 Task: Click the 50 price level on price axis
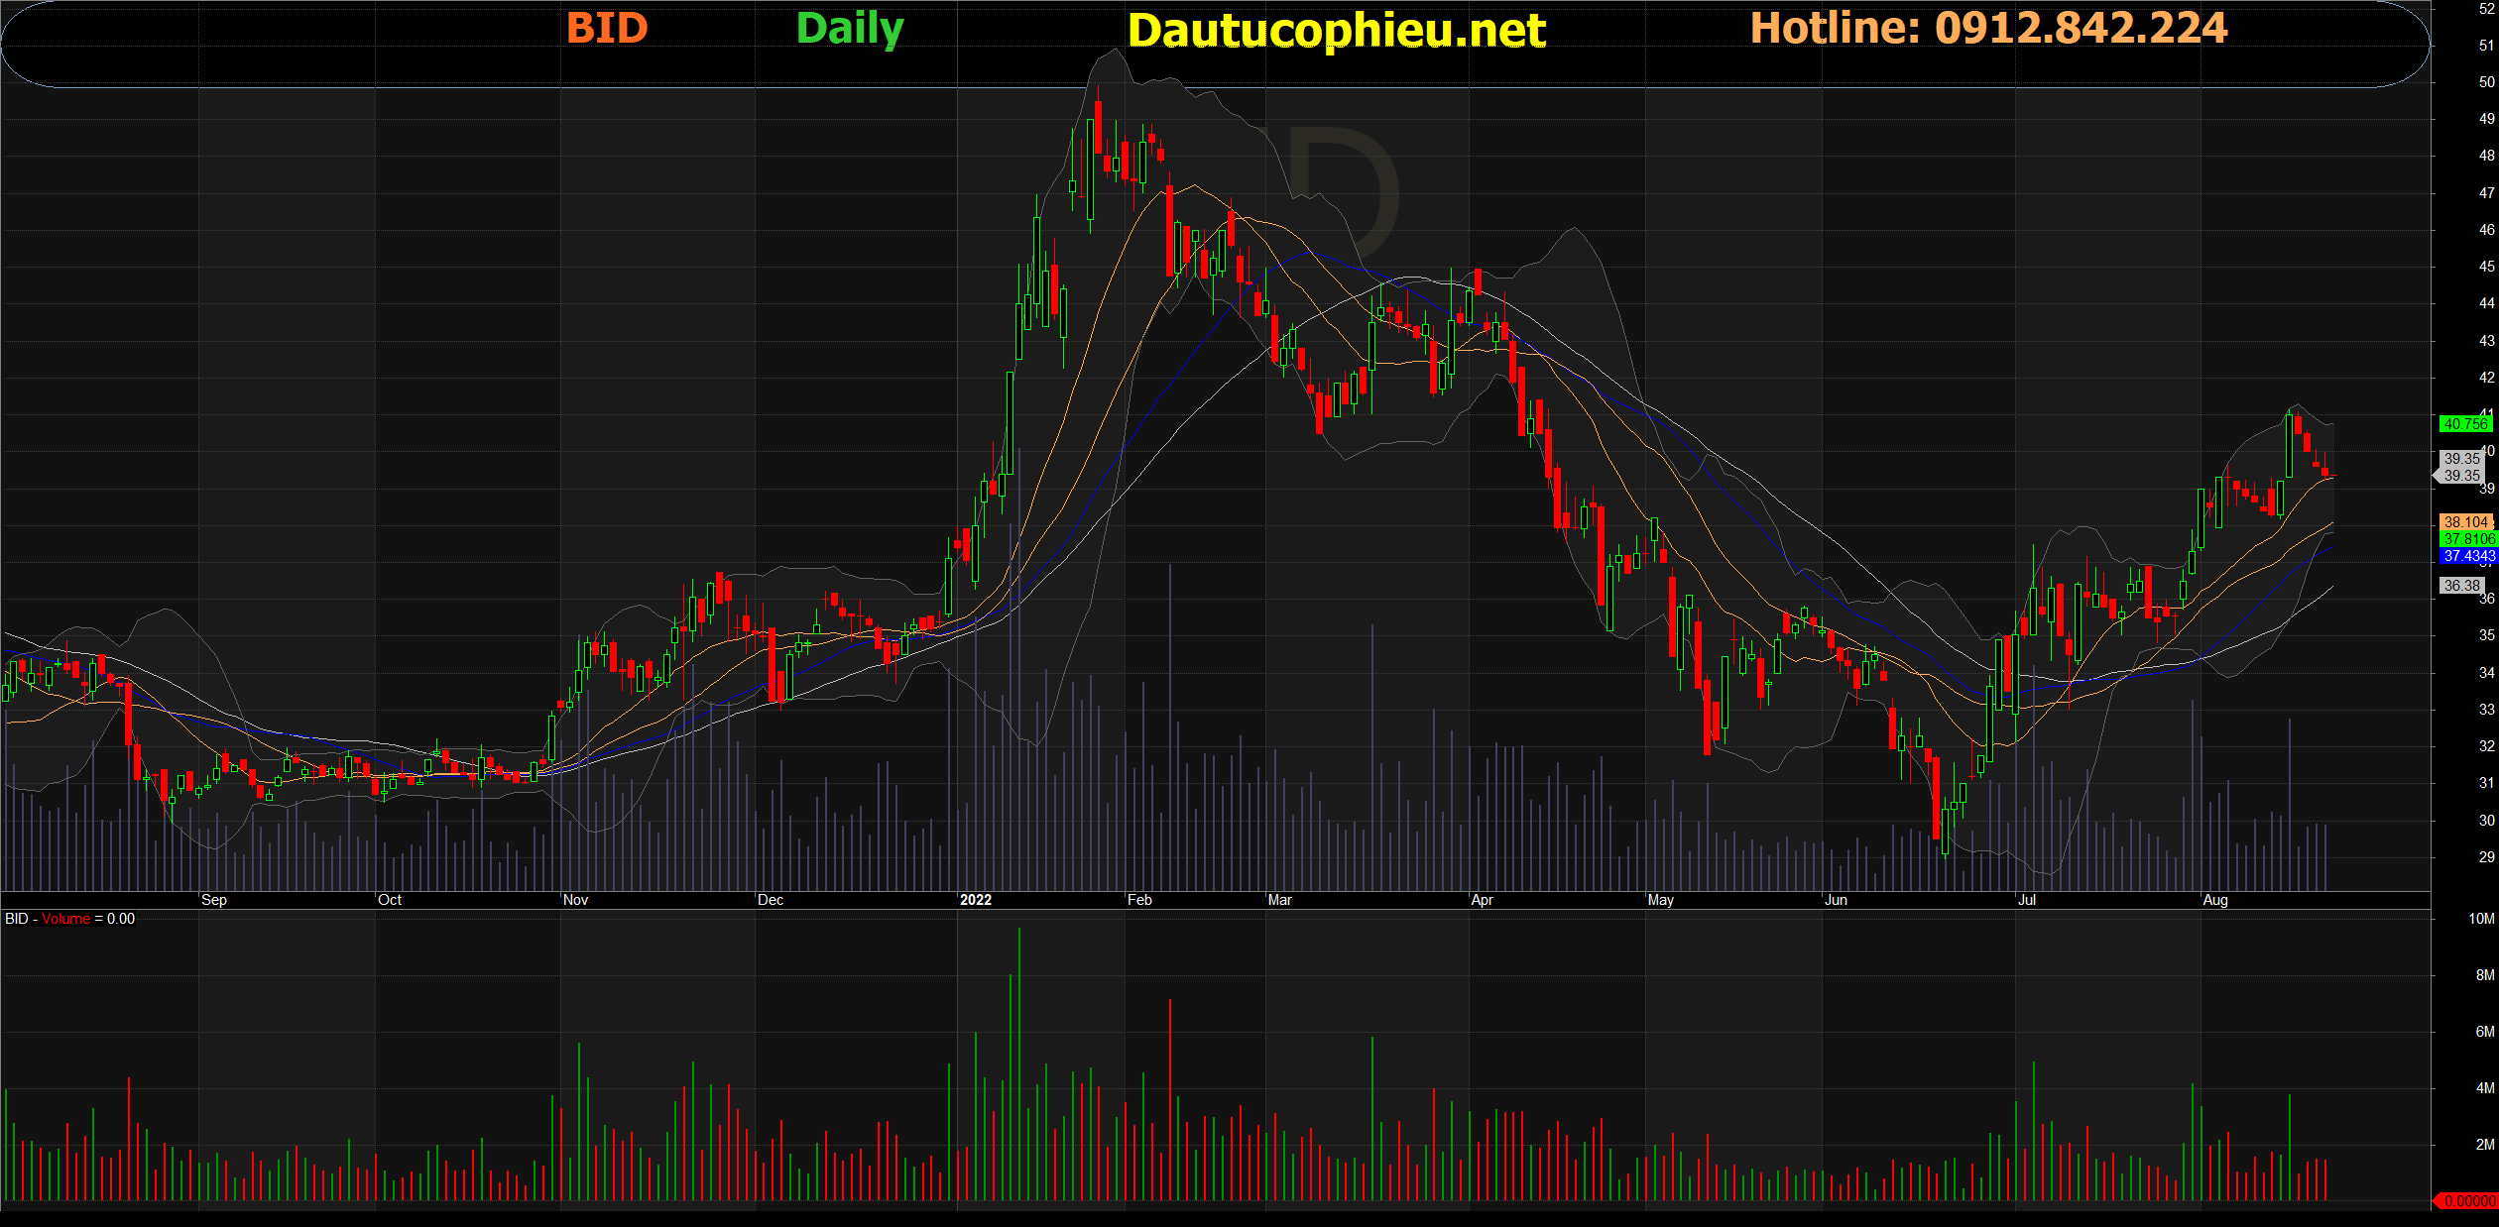click(x=2486, y=82)
